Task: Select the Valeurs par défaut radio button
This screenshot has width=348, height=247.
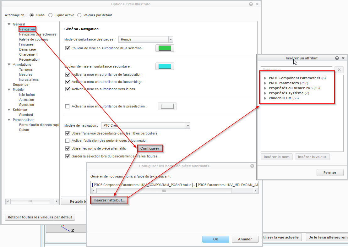Action: (79, 15)
